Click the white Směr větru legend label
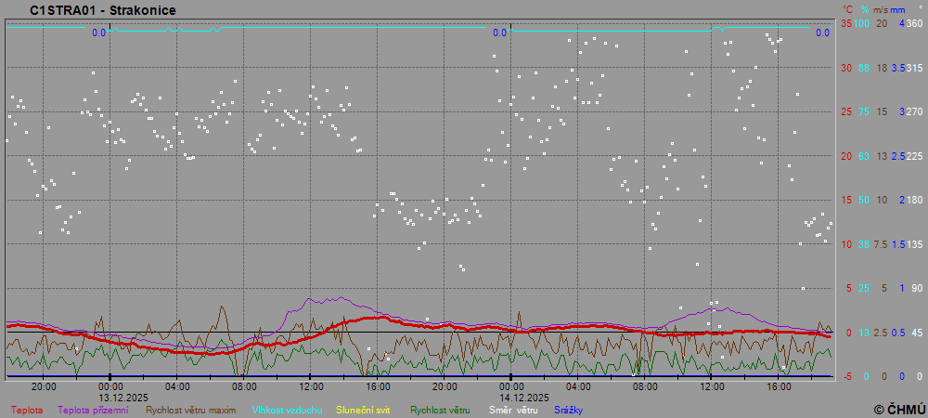This screenshot has height=418, width=928. click(x=513, y=410)
